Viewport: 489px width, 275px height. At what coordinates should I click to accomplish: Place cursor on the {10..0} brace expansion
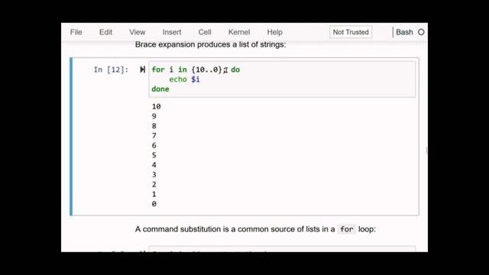(x=207, y=70)
